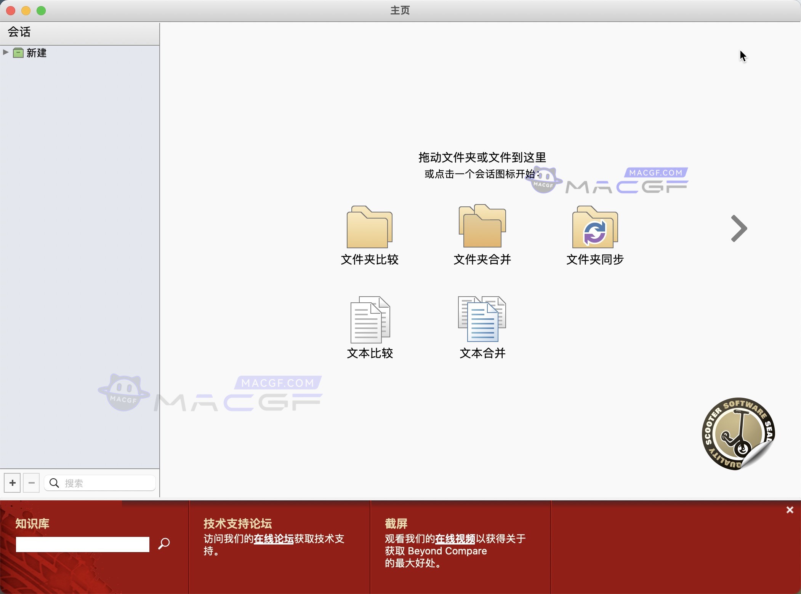The height and width of the screenshot is (594, 801).
Task: Click the − icon to remove a session
Action: [31, 482]
